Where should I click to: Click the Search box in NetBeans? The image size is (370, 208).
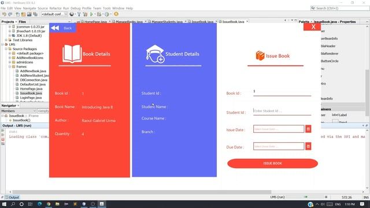tap(340, 8)
